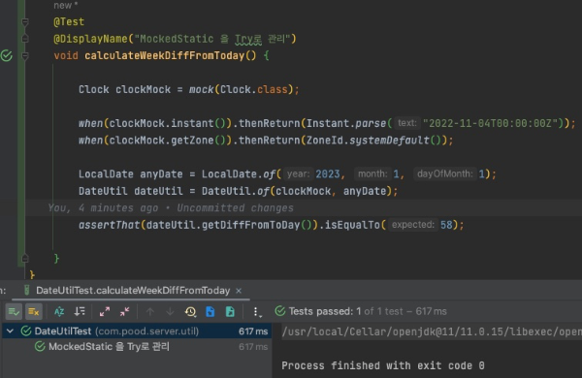582x378 pixels.
Task: Click the mock(Clock.class) call
Action: [242, 89]
